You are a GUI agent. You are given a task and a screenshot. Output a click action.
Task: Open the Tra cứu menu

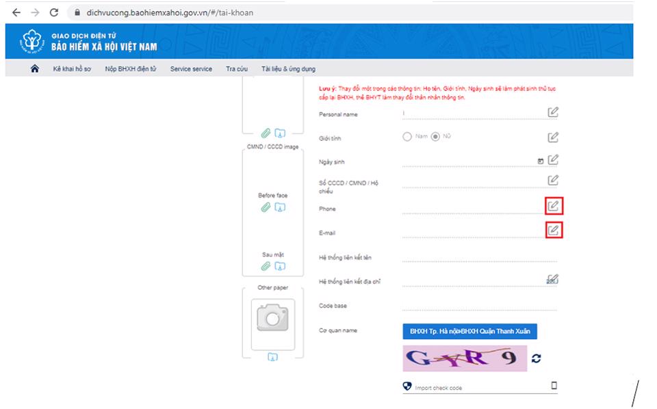pos(237,68)
